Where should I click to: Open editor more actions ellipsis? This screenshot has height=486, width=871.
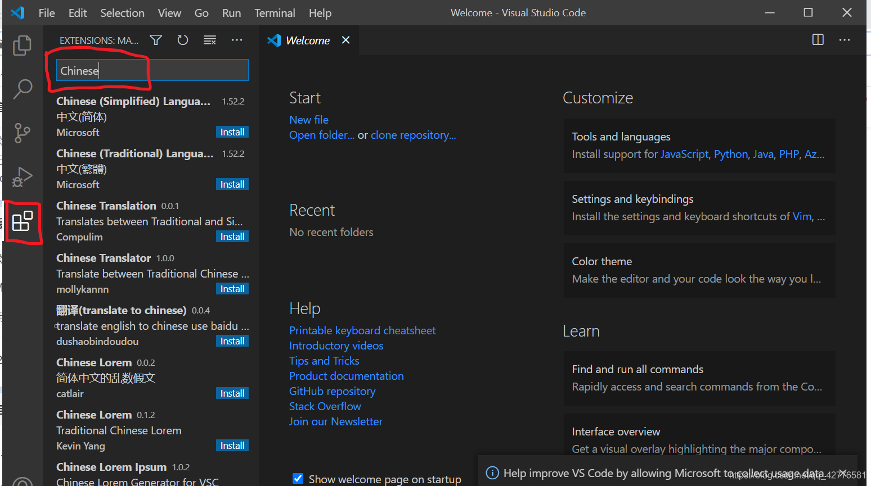click(x=845, y=40)
